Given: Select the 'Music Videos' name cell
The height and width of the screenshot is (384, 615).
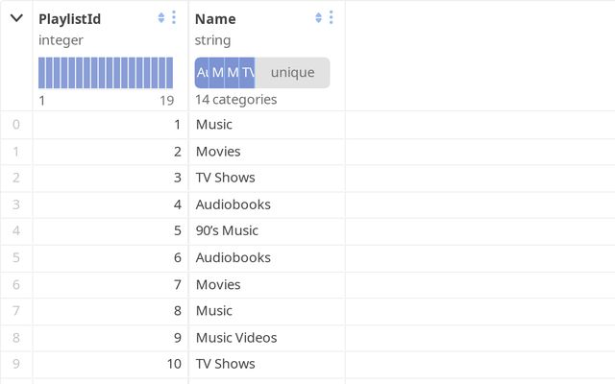Looking at the screenshot, I should 236,337.
